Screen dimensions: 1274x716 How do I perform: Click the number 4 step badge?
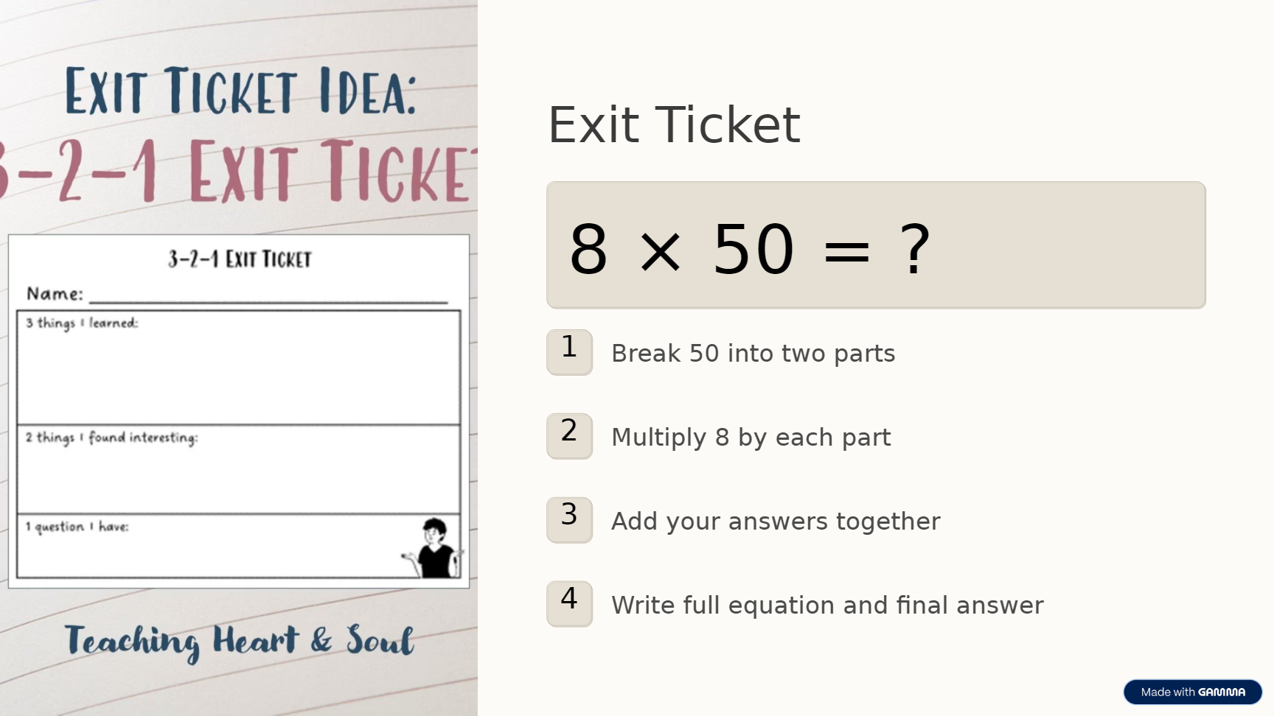(569, 604)
